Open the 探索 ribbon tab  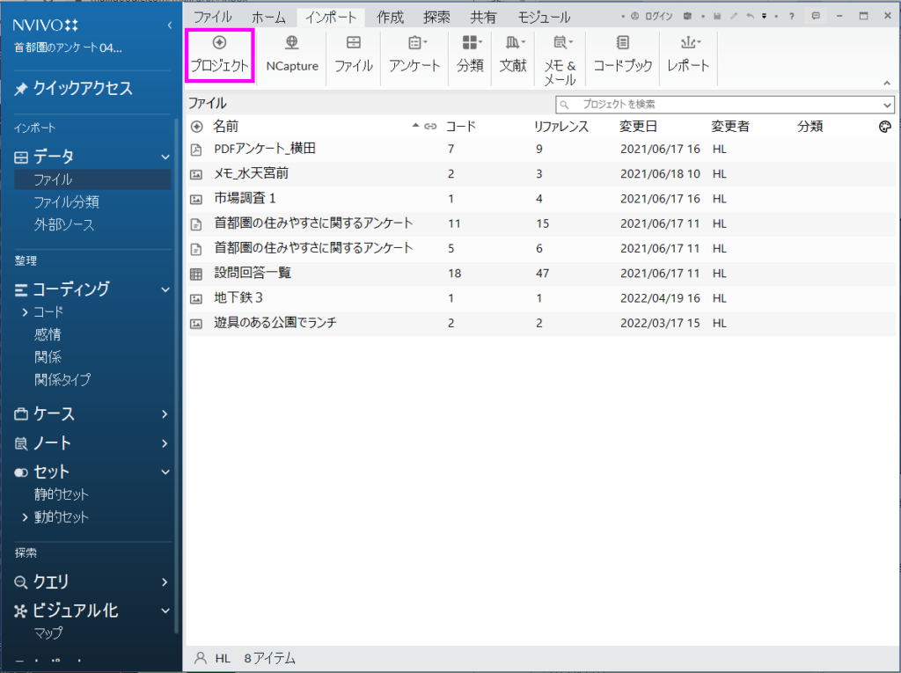(436, 17)
